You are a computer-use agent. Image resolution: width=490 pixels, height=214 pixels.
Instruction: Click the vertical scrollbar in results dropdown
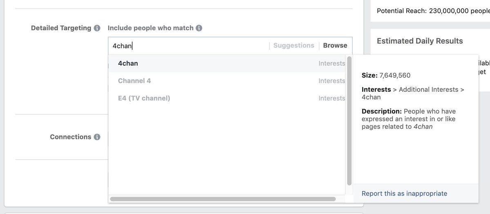(349, 121)
